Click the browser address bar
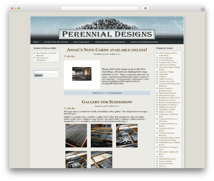This screenshot has width=214, height=181. pos(101,9)
